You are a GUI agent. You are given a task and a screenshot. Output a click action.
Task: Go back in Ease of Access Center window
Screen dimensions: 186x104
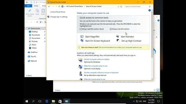coord(49,6)
